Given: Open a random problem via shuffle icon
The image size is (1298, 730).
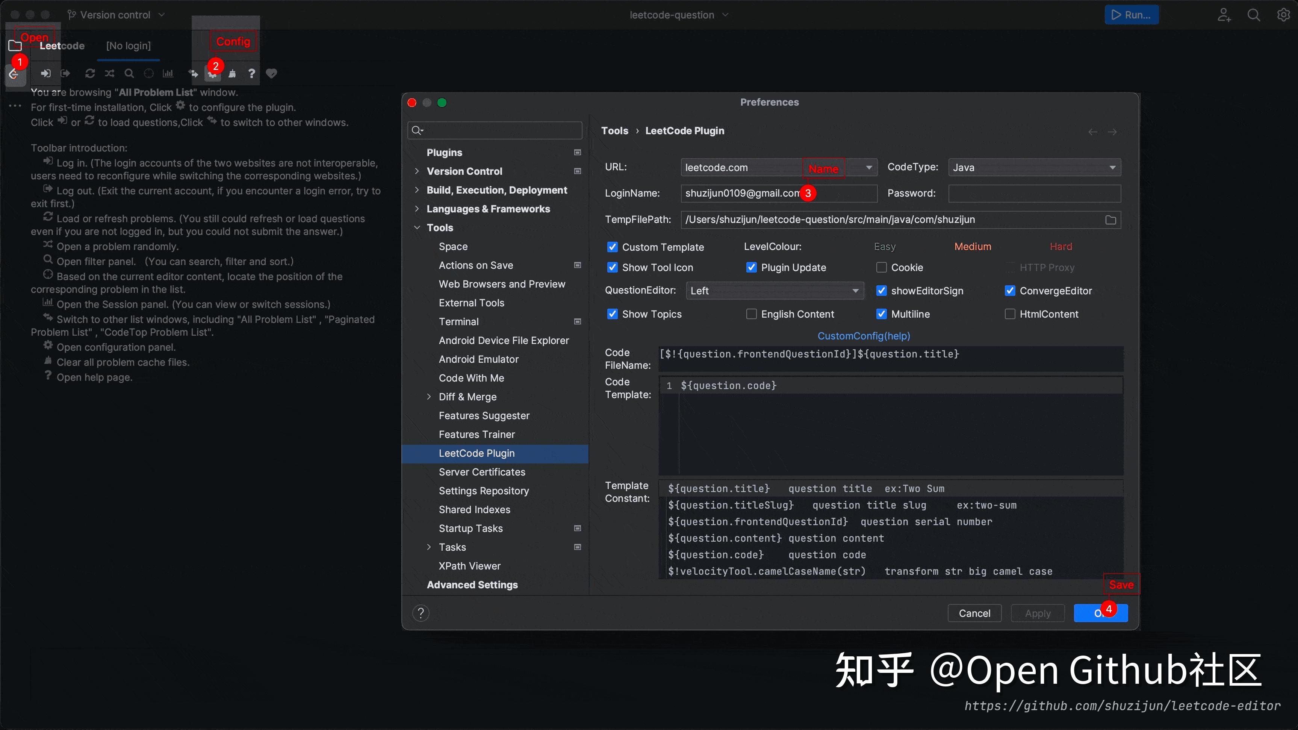Looking at the screenshot, I should (109, 74).
